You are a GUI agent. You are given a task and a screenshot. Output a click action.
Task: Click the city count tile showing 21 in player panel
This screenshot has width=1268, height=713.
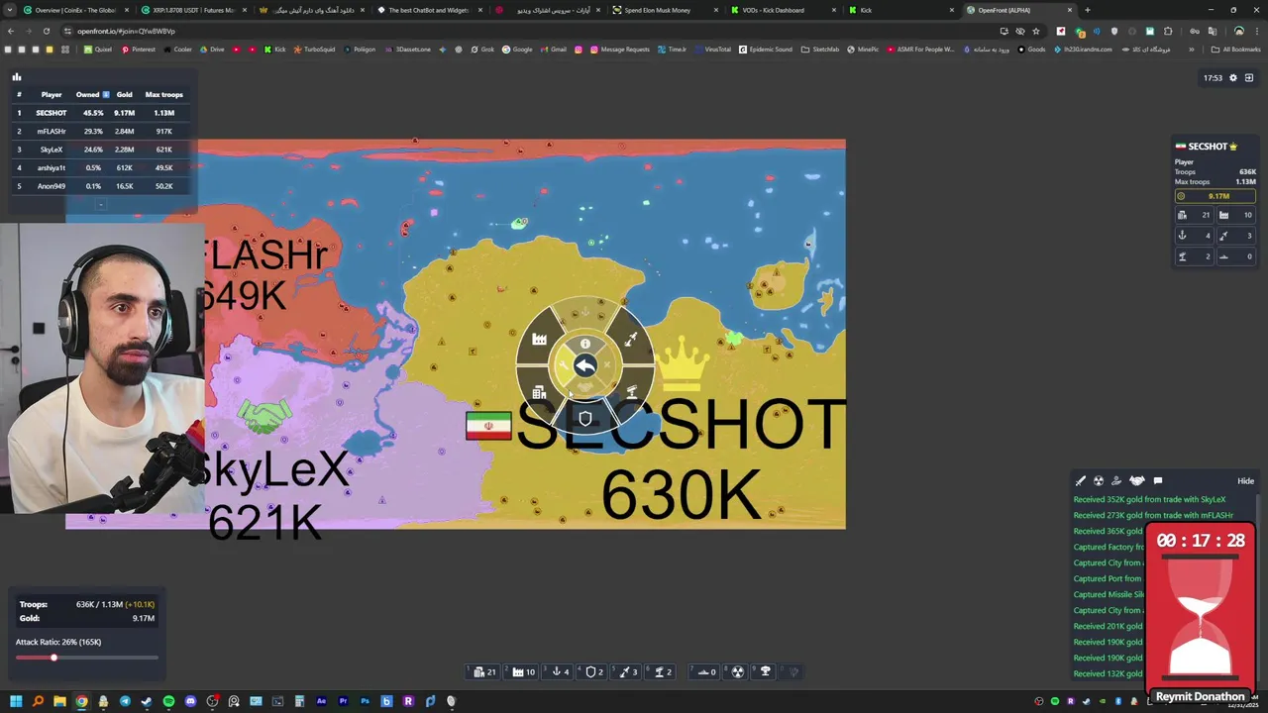pos(1195,215)
